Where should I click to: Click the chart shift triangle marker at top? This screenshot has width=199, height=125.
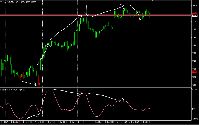(x=153, y=1)
